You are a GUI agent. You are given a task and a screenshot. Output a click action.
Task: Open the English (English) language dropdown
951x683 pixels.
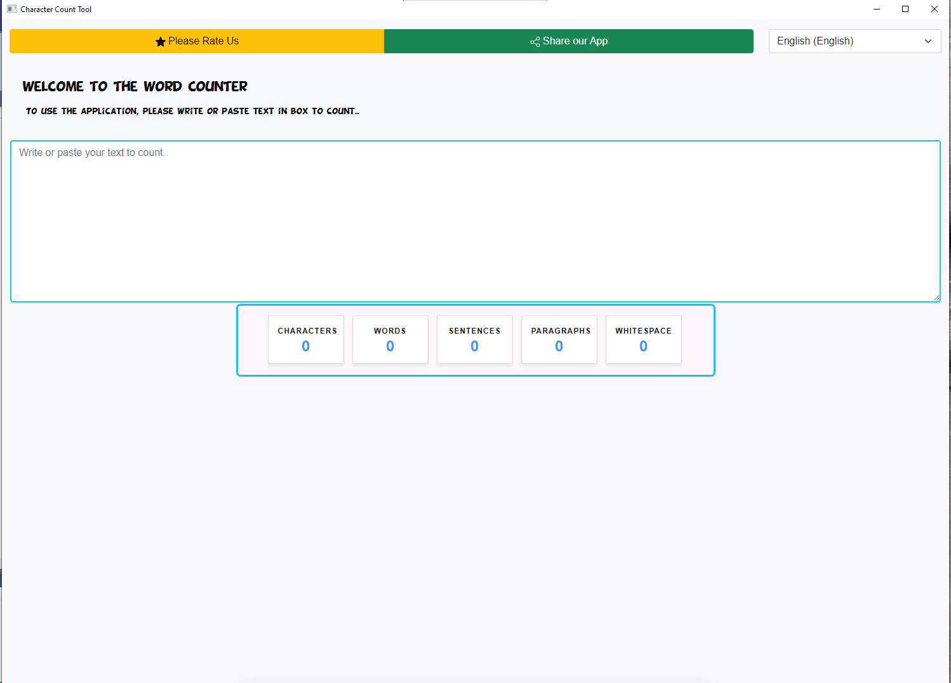[855, 41]
